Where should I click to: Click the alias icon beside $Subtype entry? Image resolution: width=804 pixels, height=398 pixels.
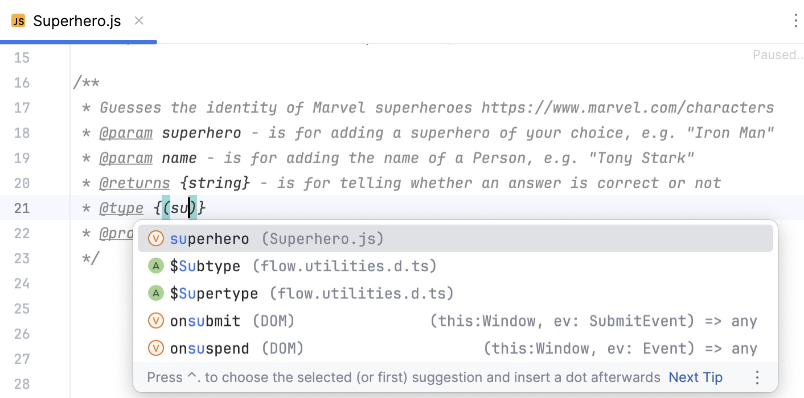point(156,266)
